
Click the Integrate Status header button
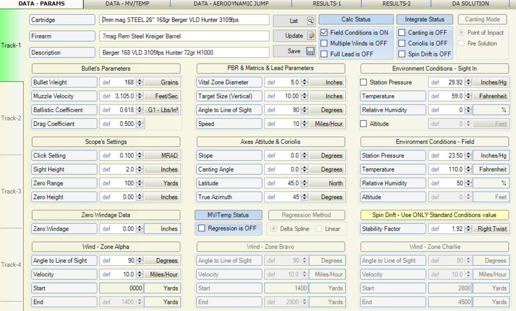[425, 19]
